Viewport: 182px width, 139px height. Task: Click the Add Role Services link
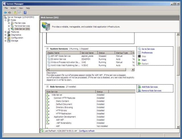point(150,87)
